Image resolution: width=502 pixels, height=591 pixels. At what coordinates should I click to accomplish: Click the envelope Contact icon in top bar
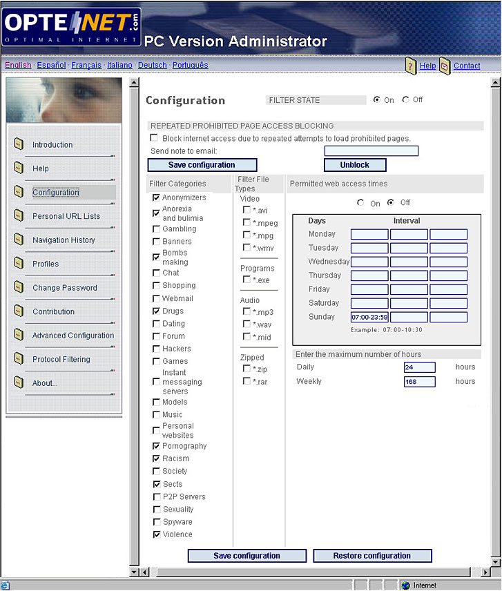click(x=445, y=66)
